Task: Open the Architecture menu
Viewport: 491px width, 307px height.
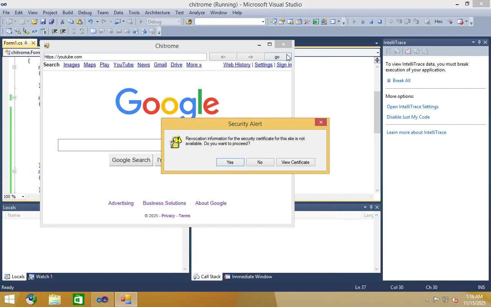Action: [x=157, y=13]
